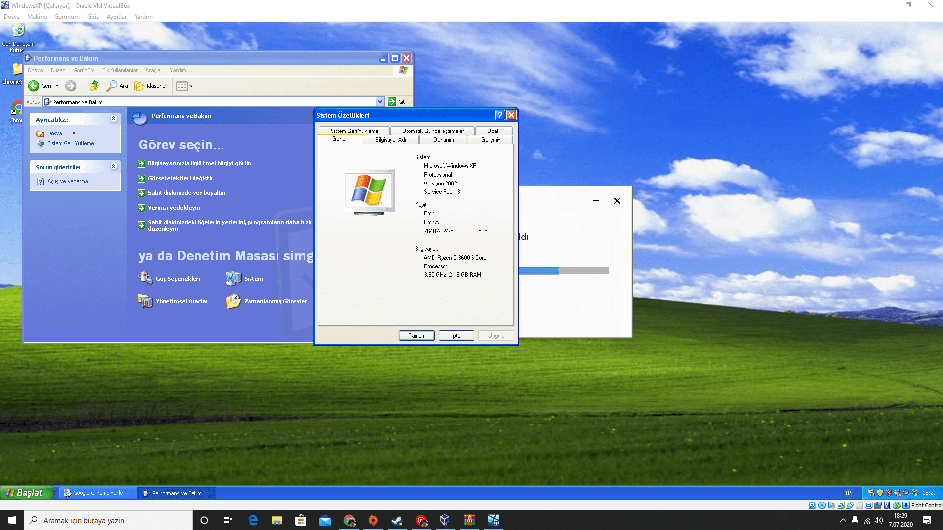Viewport: 943px width, 530px height.
Task: Open the Ara search tool
Action: click(117, 86)
